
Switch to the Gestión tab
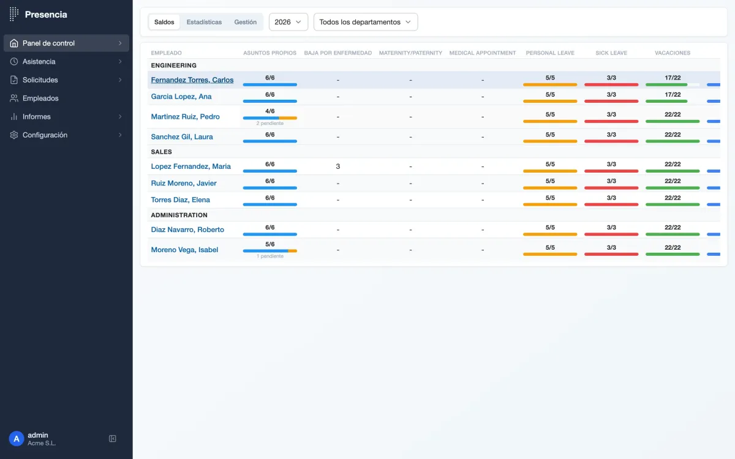(245, 22)
